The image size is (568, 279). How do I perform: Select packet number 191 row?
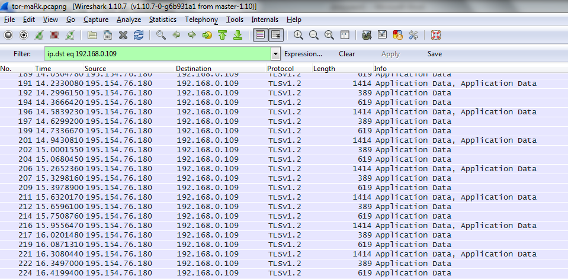pyautogui.click(x=284, y=84)
